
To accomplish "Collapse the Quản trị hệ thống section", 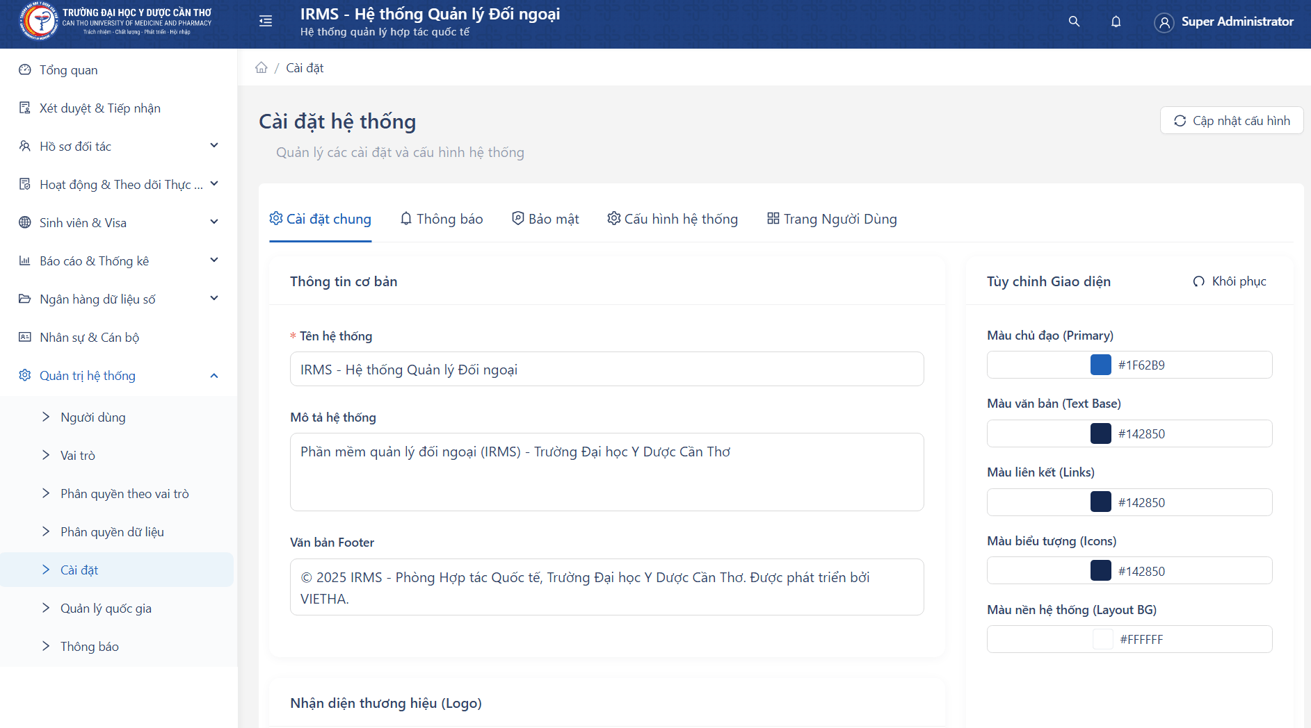I will click(214, 376).
